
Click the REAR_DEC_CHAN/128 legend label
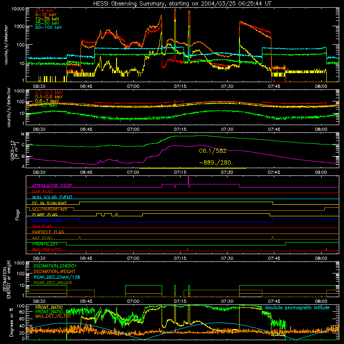pyautogui.click(x=57, y=277)
